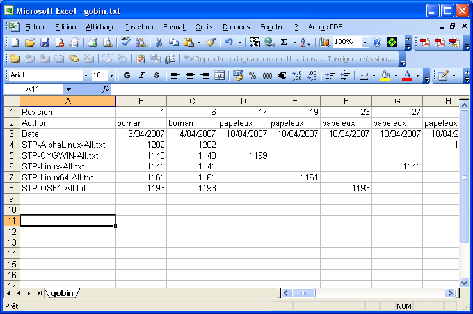Go to first sheet navigation arrow
The height and width of the screenshot is (314, 473).
tap(8, 293)
